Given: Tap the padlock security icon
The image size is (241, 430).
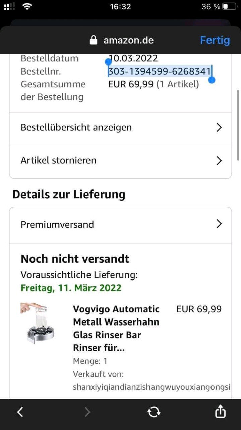Looking at the screenshot, I should coord(94,40).
